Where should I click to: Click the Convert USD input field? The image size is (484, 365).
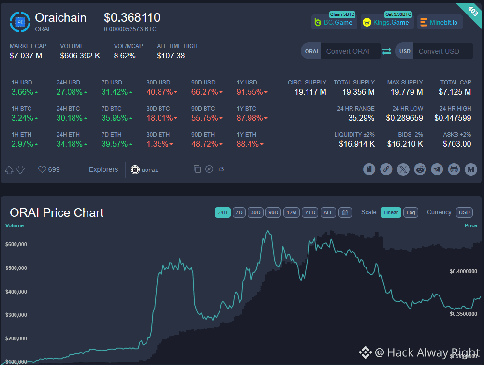(442, 51)
